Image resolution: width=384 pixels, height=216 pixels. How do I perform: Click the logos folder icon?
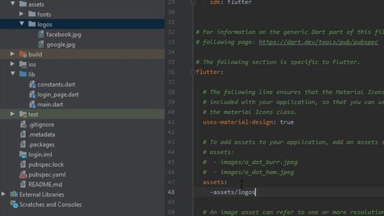32,24
